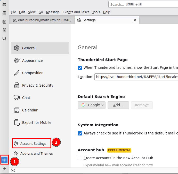Toggle always check default mail client checkbox
The width and height of the screenshot is (178, 174).
tap(80, 133)
